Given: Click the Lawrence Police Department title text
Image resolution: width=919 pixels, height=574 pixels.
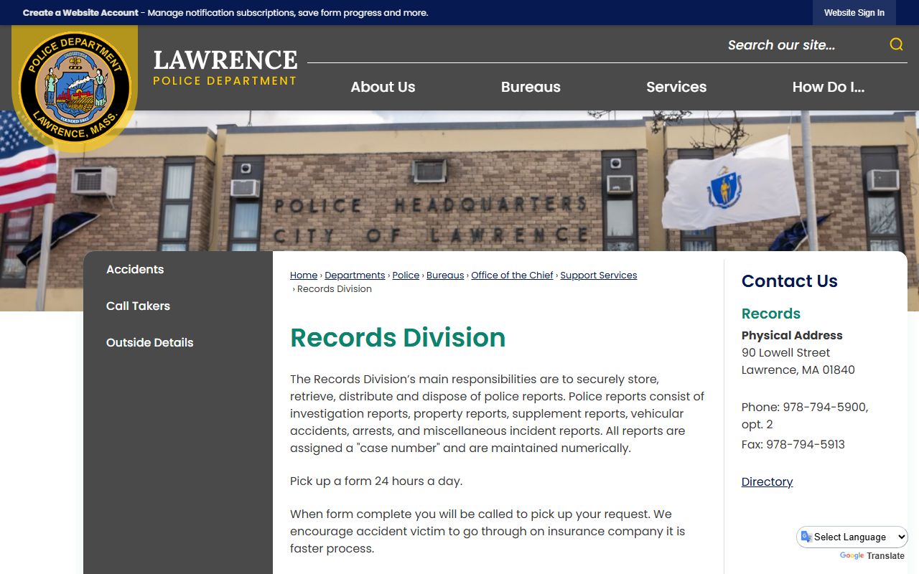Looking at the screenshot, I should tap(225, 67).
